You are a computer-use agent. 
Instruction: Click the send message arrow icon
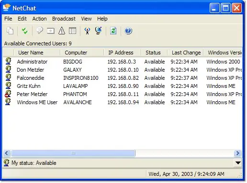coord(51,31)
